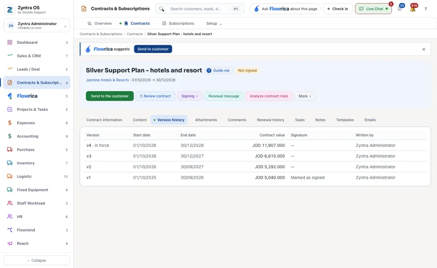Image resolution: width=437 pixels, height=268 pixels.
Task: Open the Attachments tab
Action: 206,120
